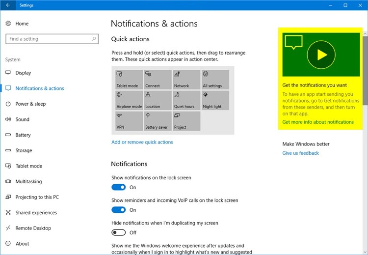Open Multitasking settings label
368x255 pixels.
(28, 181)
